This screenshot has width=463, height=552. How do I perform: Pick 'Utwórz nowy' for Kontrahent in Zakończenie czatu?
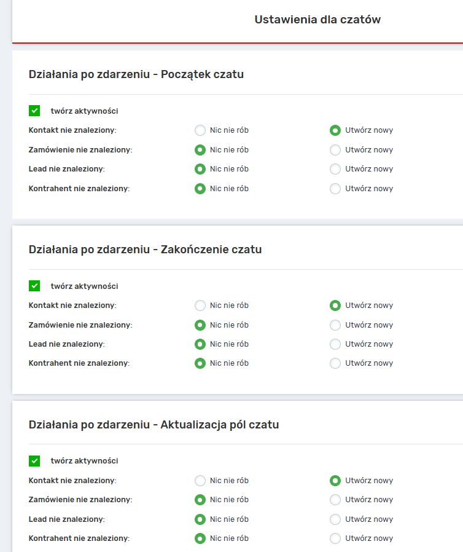pos(335,363)
